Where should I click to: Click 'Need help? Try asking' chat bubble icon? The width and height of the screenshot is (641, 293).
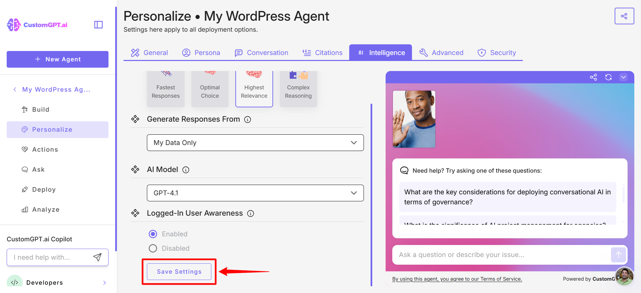[404, 170]
